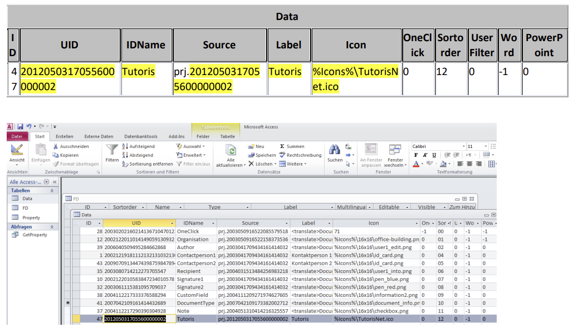Click the Ansicht view icon
Screen dimensions: 583x332
click(17, 150)
